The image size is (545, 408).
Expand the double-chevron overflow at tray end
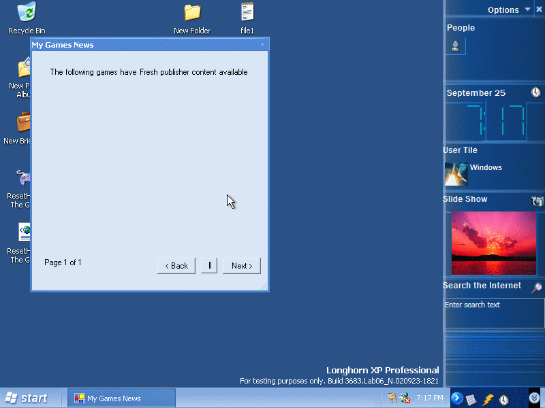[x=534, y=398]
